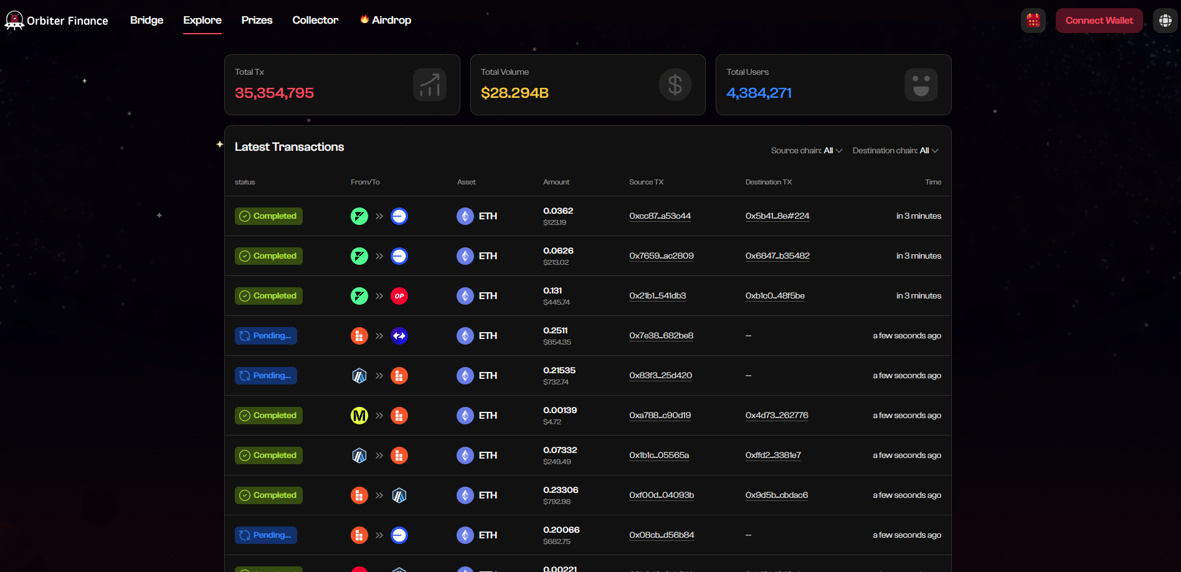Click Pending badge in 0.2511 ETH row

tap(266, 336)
